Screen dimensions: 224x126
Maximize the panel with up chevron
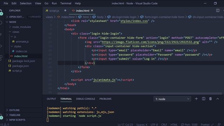click(x=218, y=99)
